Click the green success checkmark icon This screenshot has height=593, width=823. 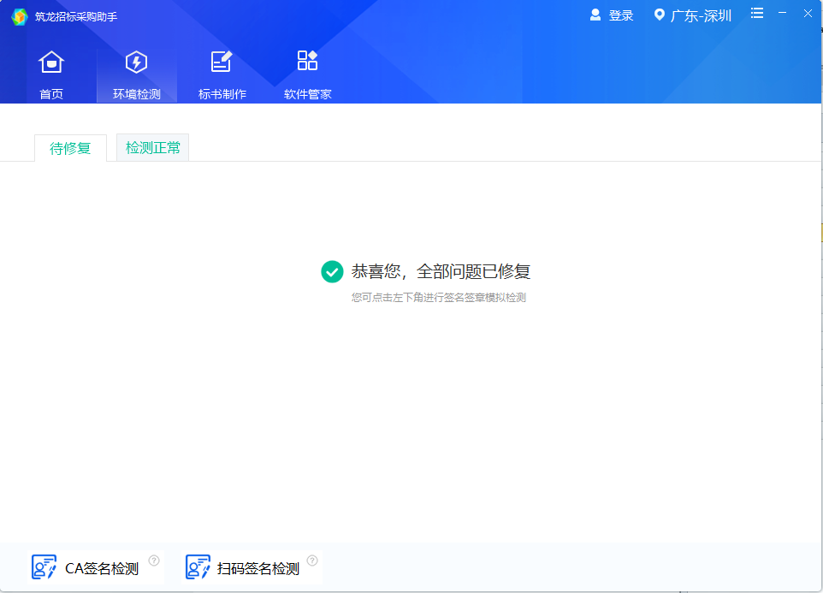(x=332, y=271)
